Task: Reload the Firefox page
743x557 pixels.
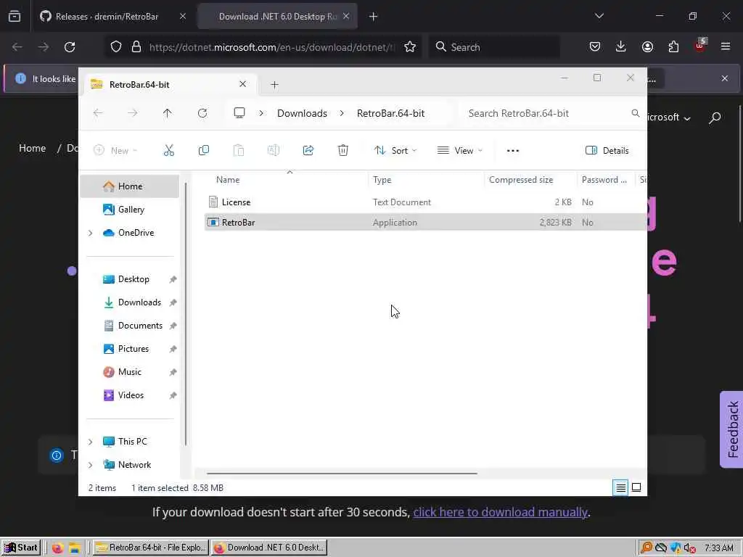Action: tap(70, 47)
